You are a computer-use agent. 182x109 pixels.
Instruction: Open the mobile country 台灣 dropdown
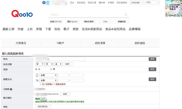point(48,75)
